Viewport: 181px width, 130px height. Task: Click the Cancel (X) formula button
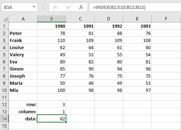click(55, 7)
